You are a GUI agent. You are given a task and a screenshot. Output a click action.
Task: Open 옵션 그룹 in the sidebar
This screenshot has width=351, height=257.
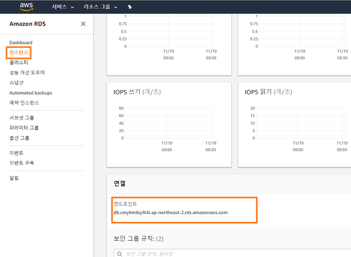coord(19,138)
